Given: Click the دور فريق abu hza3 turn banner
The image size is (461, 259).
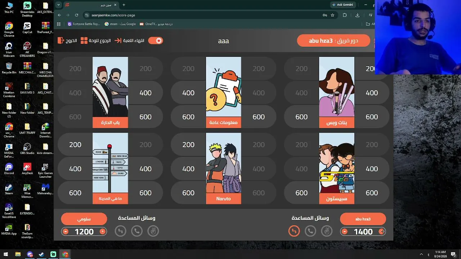Looking at the screenshot, I should click(x=334, y=41).
